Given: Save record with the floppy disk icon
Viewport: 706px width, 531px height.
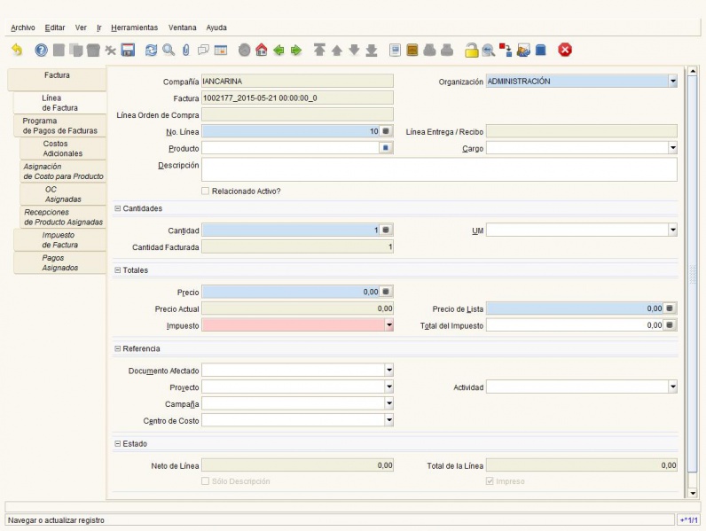Looking at the screenshot, I should coord(128,50).
